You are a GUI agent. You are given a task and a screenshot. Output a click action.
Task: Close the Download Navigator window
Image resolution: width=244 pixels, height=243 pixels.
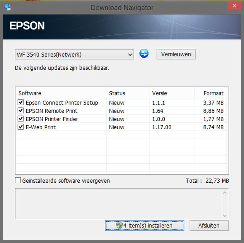234,6
